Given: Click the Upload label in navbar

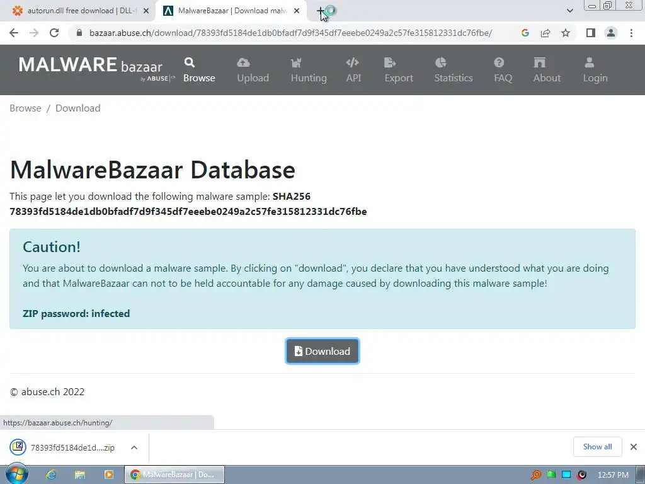Looking at the screenshot, I should coord(253,78).
